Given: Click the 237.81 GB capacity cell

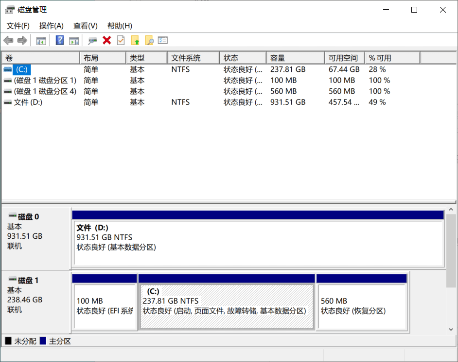Looking at the screenshot, I should tap(288, 69).
